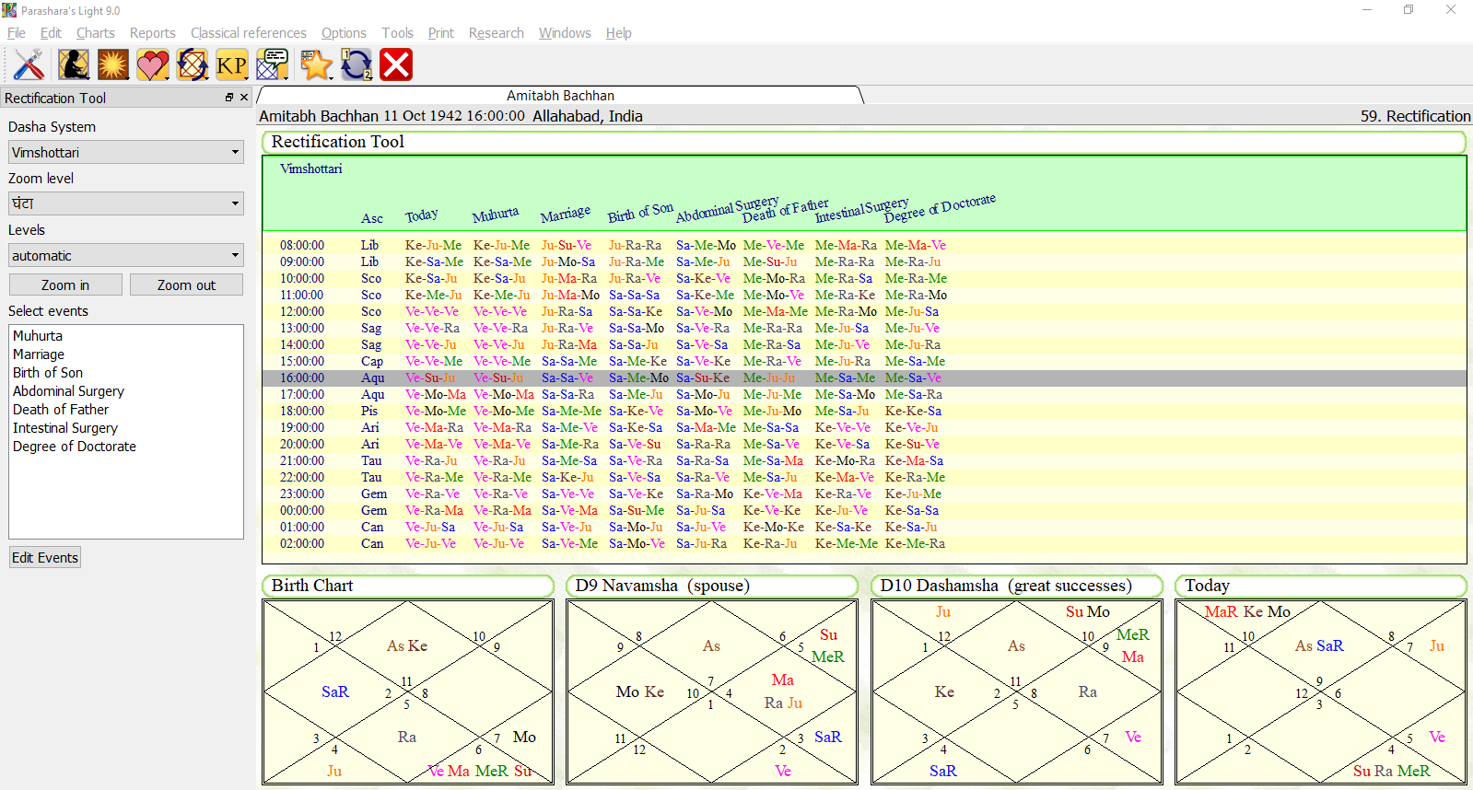Screen dimensions: 1473x790
Task: Click the 08:00:00 time row
Action: point(864,245)
